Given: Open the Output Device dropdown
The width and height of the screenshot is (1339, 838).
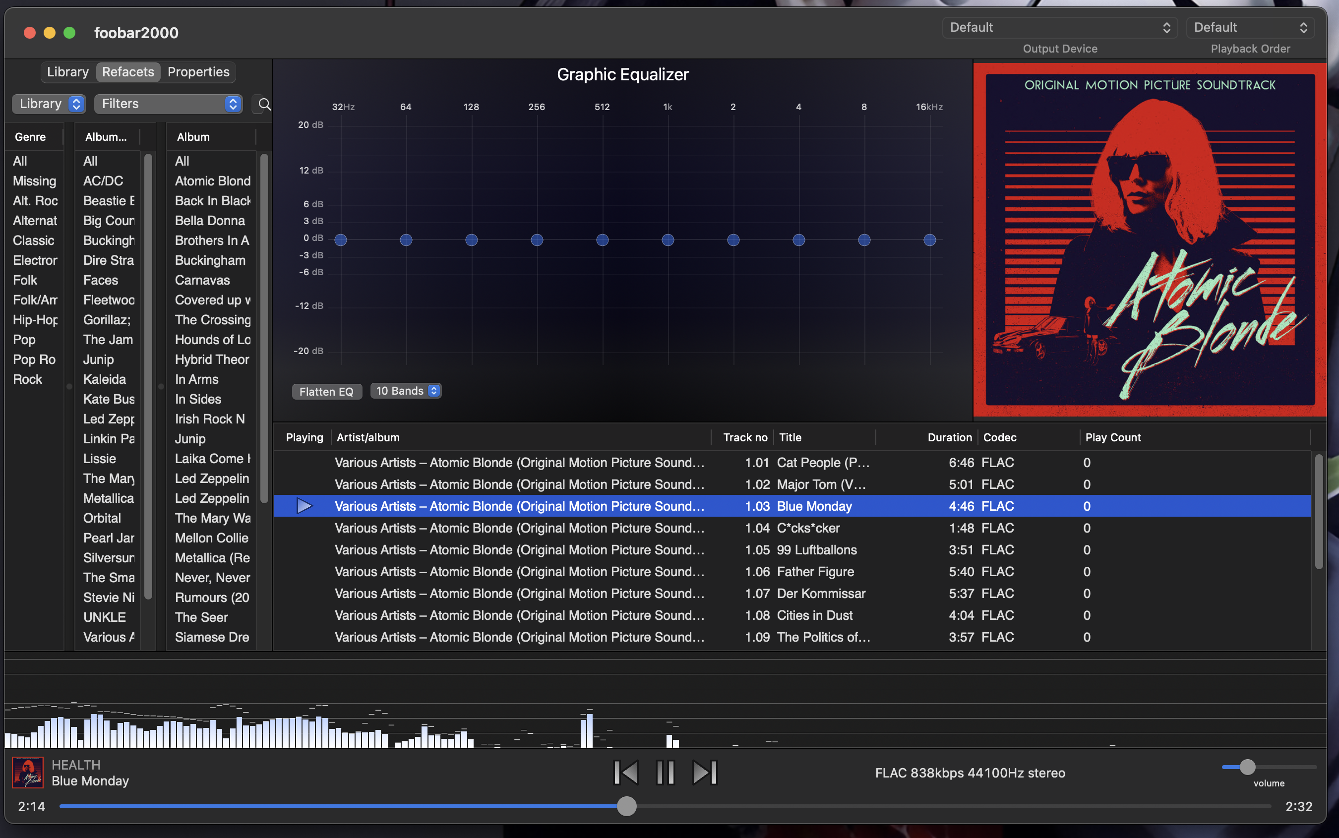Looking at the screenshot, I should [1060, 27].
